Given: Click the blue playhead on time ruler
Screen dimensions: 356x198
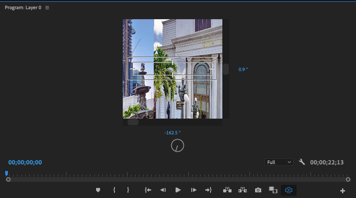Looking at the screenshot, I should pyautogui.click(x=7, y=174).
